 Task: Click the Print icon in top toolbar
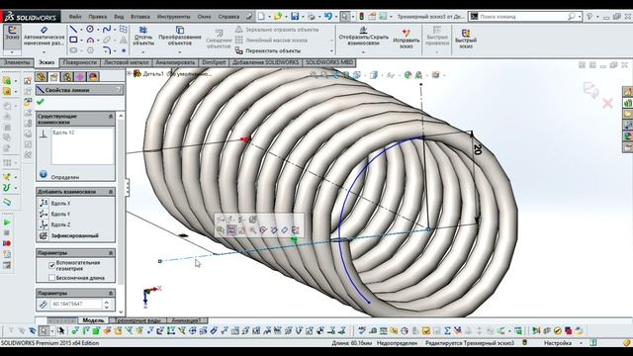coord(312,17)
